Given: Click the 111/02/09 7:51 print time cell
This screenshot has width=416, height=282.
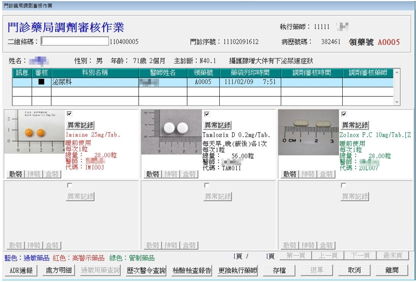Looking at the screenshot, I should coord(250,82).
